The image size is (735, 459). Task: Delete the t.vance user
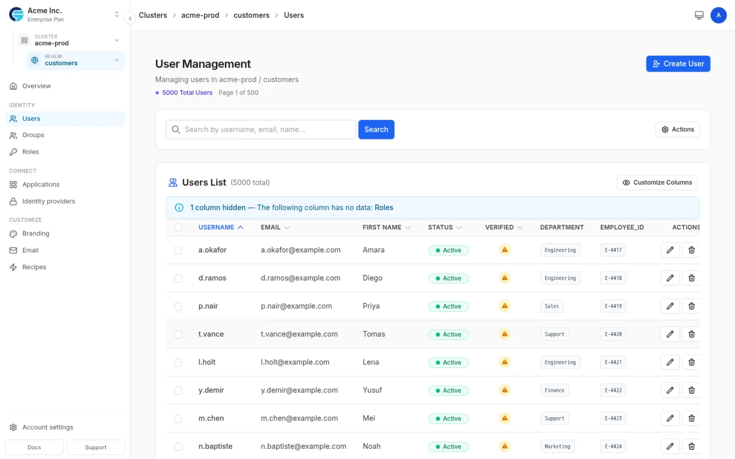click(x=691, y=334)
